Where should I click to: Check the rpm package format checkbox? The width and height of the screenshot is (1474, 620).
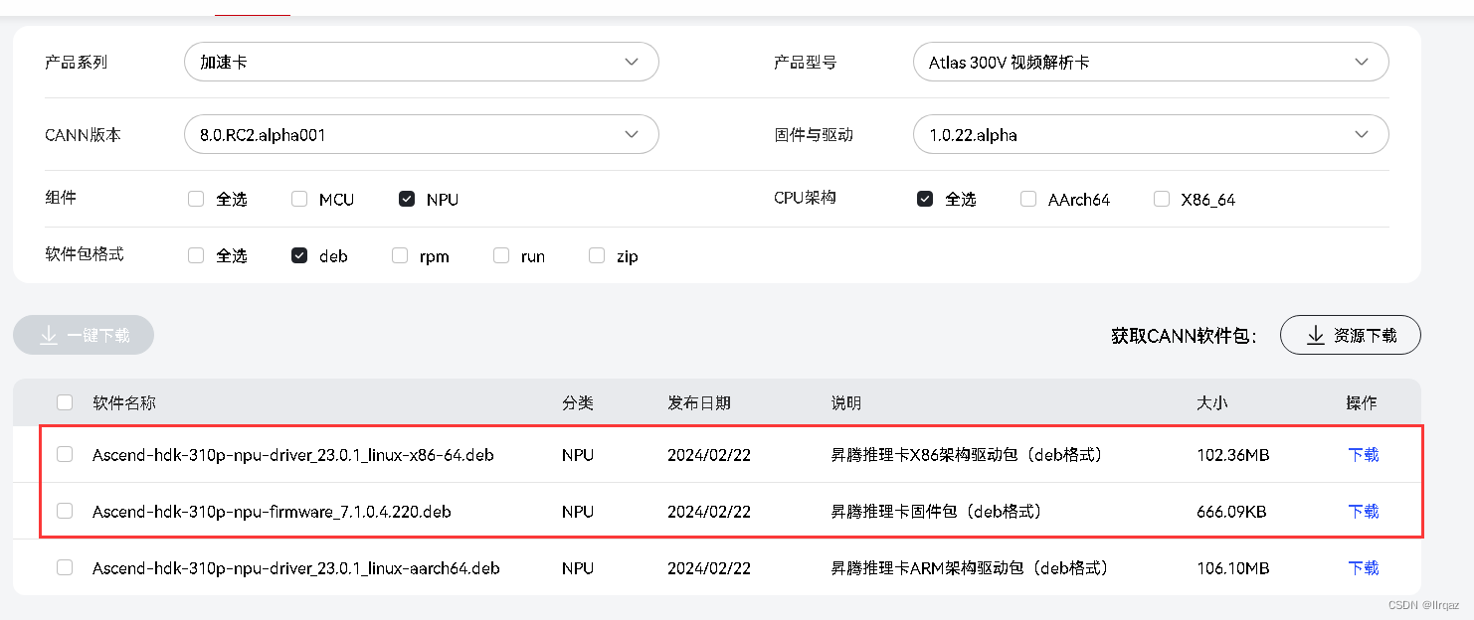400,255
